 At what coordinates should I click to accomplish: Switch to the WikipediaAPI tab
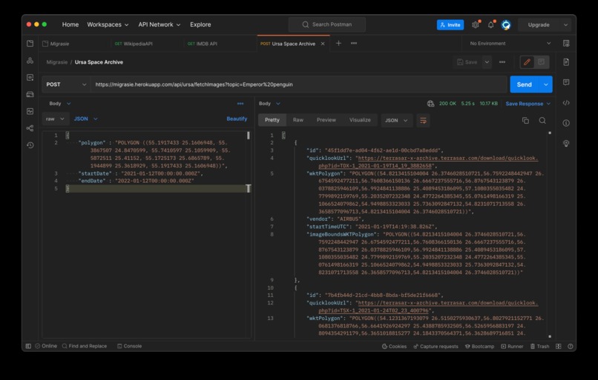[x=134, y=44]
